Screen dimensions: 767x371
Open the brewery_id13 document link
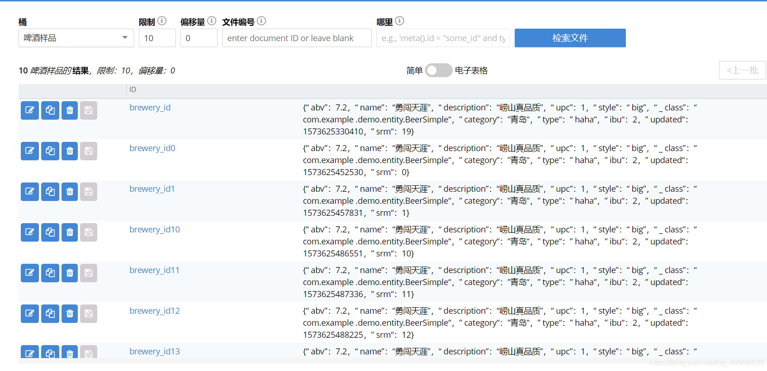pos(155,351)
